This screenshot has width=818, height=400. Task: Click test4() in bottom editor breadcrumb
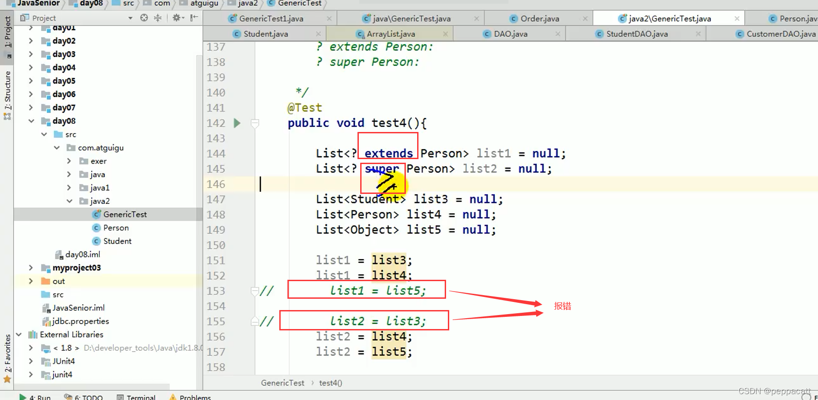pyautogui.click(x=330, y=383)
